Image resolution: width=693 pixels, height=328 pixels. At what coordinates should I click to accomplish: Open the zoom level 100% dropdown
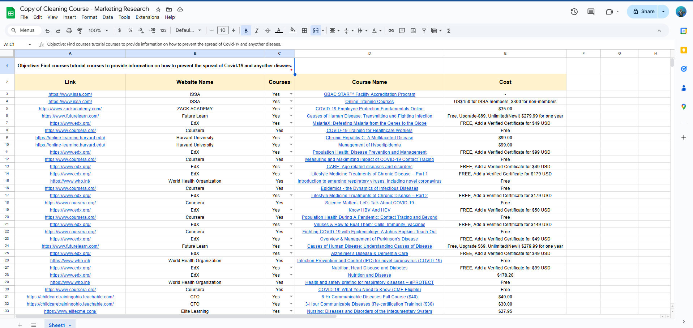pos(98,31)
